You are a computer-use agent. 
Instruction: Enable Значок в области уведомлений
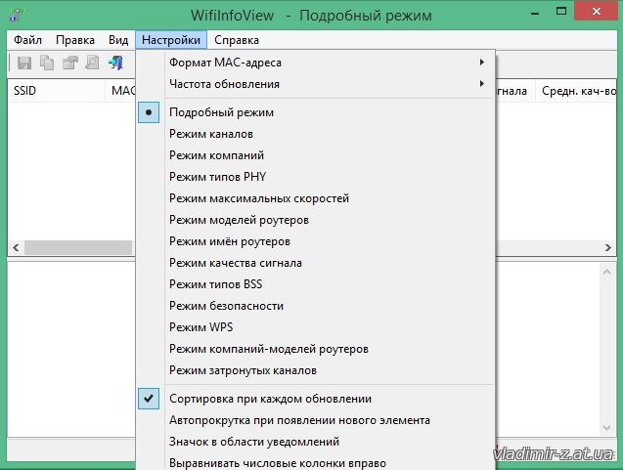(315, 442)
